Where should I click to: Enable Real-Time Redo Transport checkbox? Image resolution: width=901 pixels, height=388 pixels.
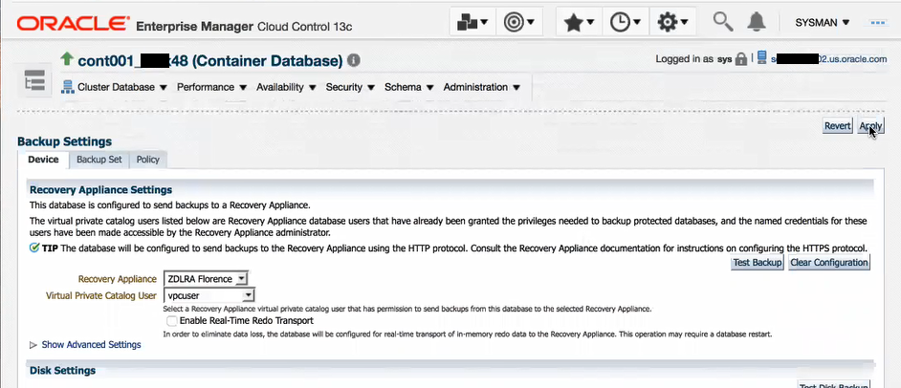pos(171,320)
